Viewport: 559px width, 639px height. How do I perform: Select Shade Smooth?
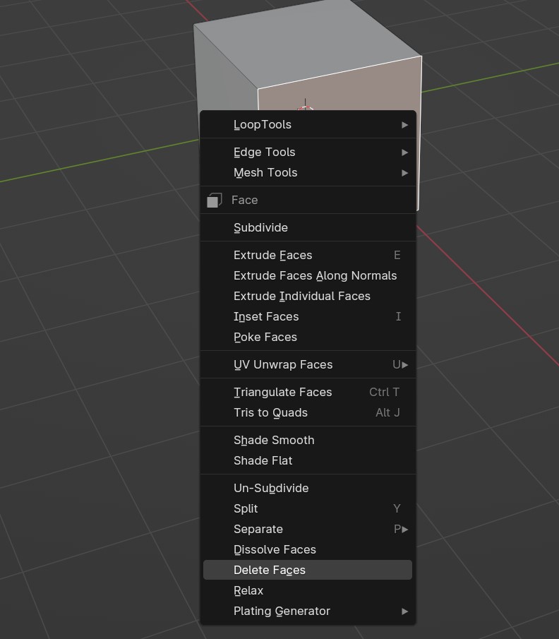point(274,440)
